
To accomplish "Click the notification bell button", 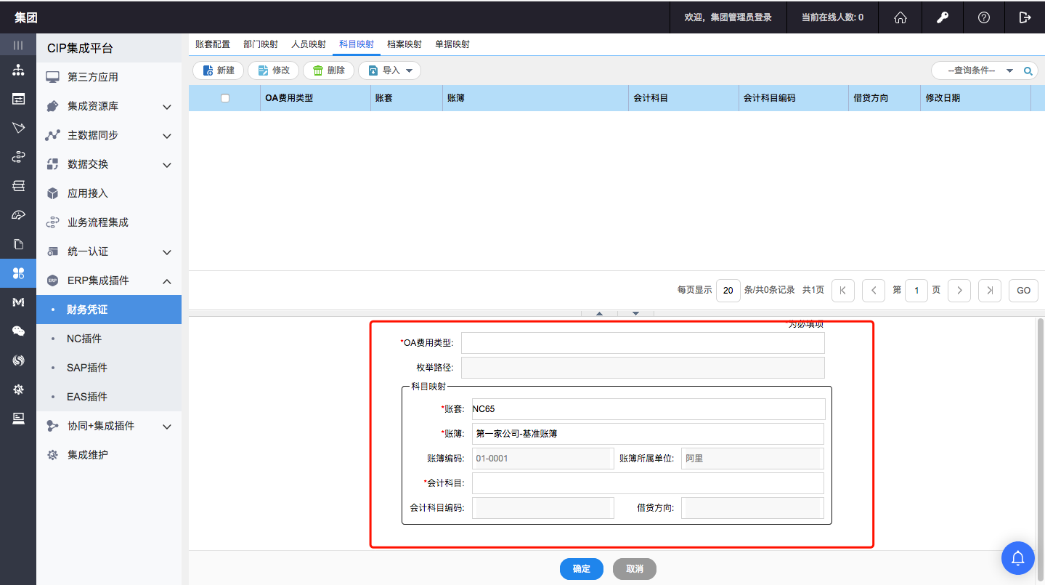I will tap(1018, 558).
